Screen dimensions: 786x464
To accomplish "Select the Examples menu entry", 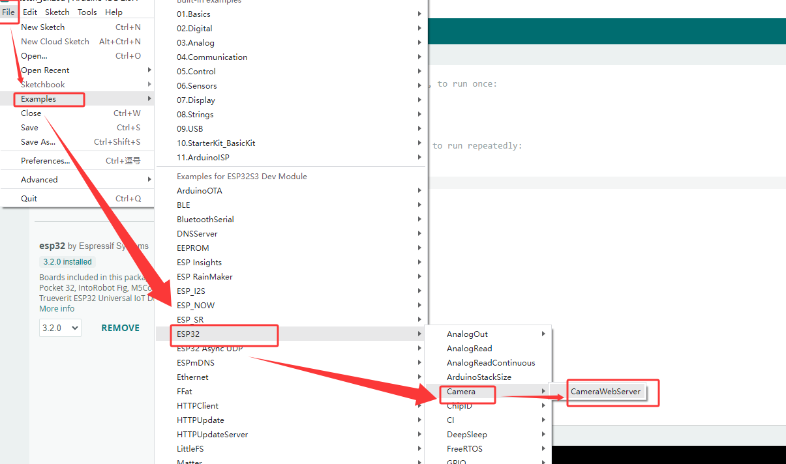I will click(x=78, y=99).
